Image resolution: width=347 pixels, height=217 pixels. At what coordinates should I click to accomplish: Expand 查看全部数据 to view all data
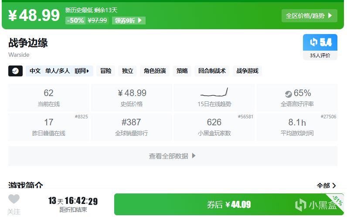tap(173, 156)
